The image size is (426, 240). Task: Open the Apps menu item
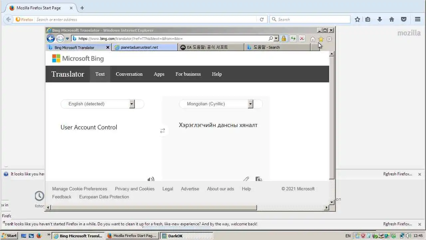(x=159, y=74)
